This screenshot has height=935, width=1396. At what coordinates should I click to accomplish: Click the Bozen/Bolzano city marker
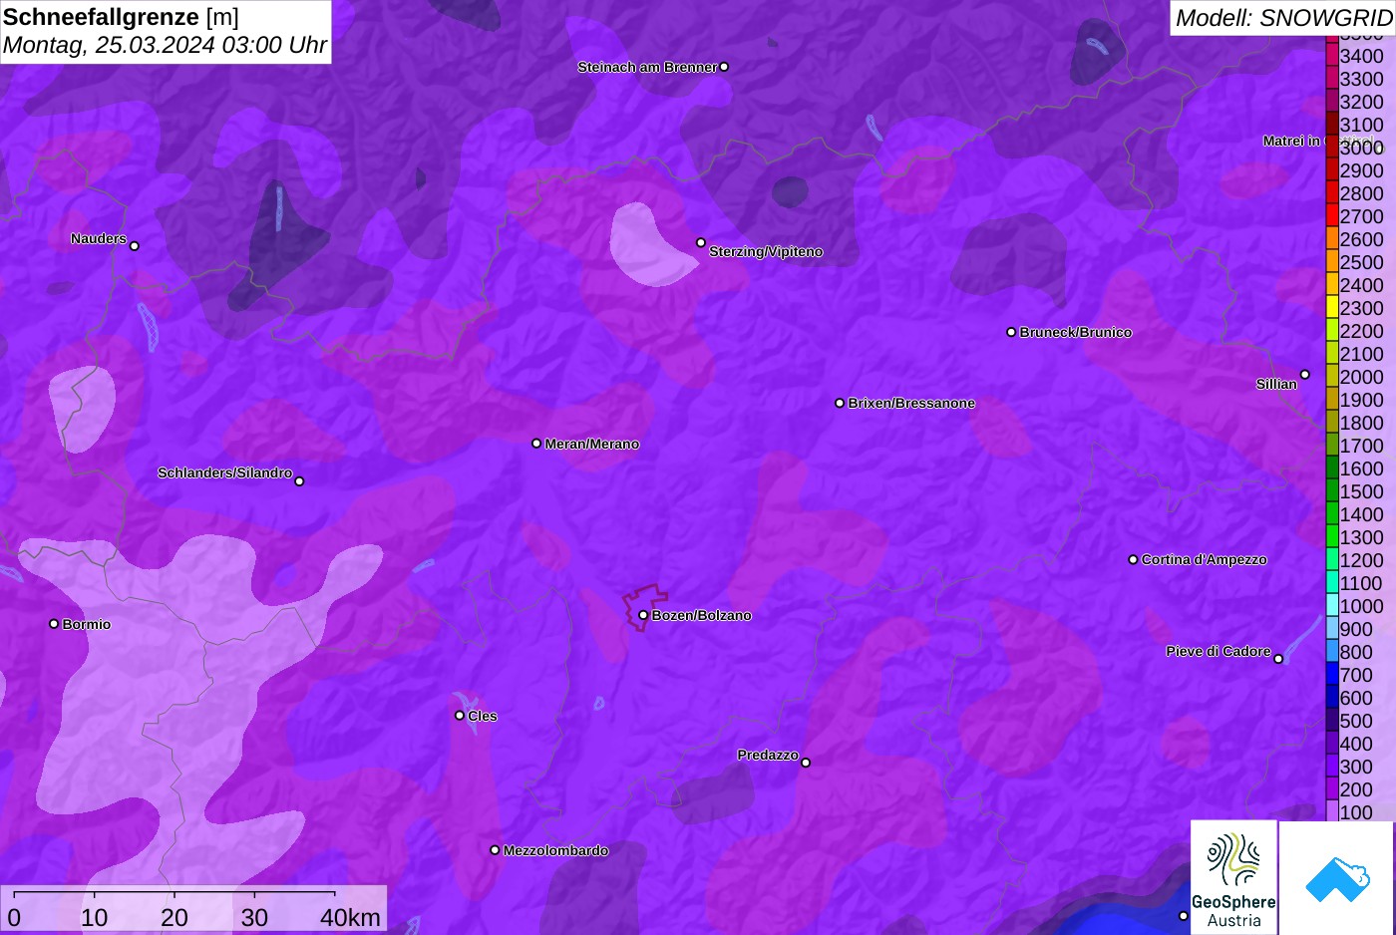643,615
